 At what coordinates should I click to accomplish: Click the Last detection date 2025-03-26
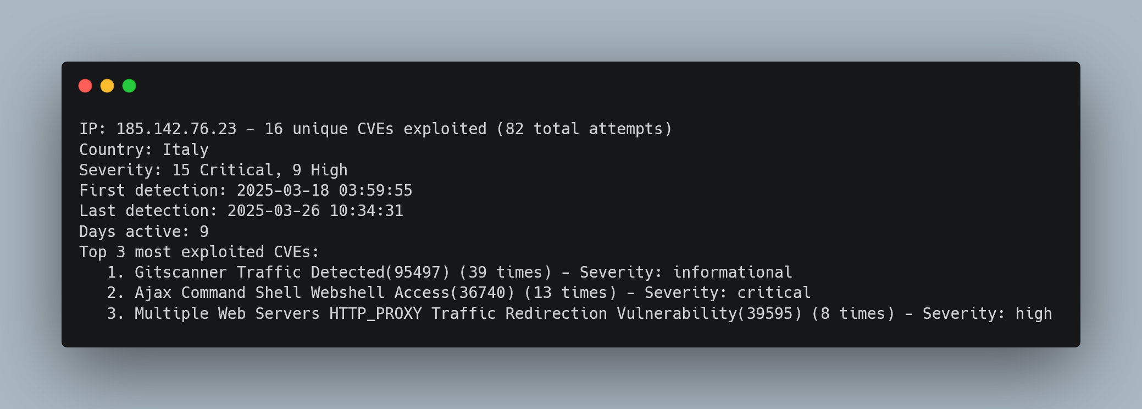click(x=274, y=211)
